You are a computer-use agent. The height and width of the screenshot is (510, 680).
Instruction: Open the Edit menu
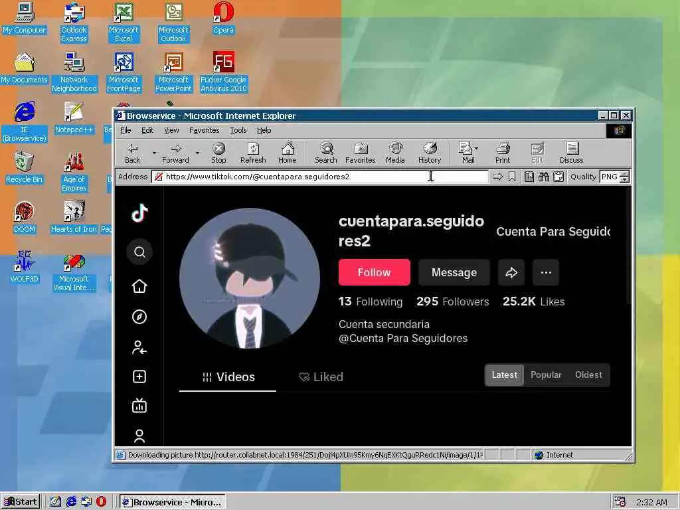[147, 130]
